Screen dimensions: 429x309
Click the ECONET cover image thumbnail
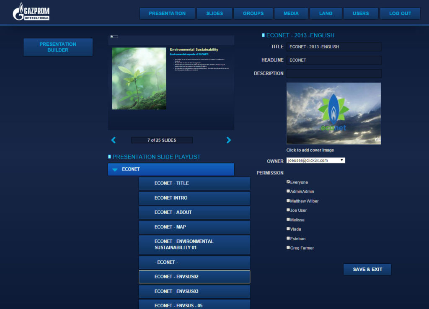(333, 113)
